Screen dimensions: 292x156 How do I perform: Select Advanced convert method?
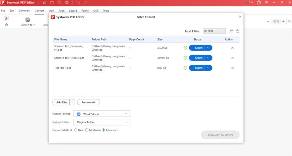tap(103, 130)
